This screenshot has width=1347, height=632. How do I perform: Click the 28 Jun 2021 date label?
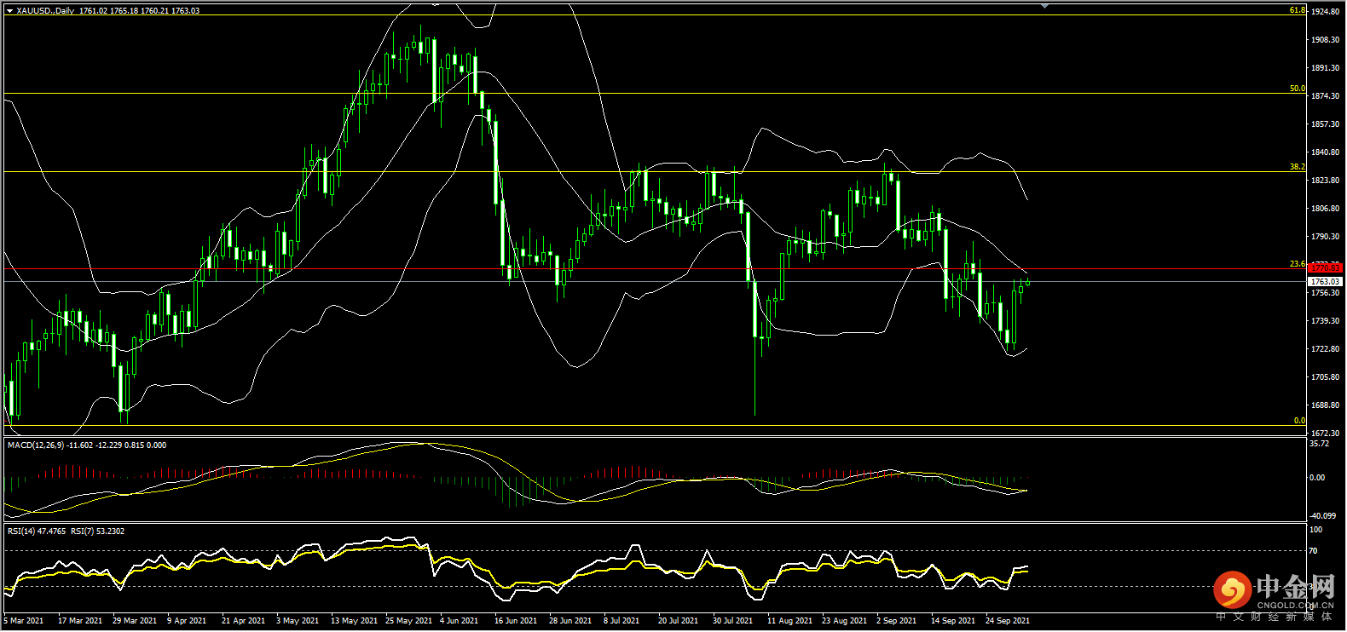pyautogui.click(x=570, y=621)
